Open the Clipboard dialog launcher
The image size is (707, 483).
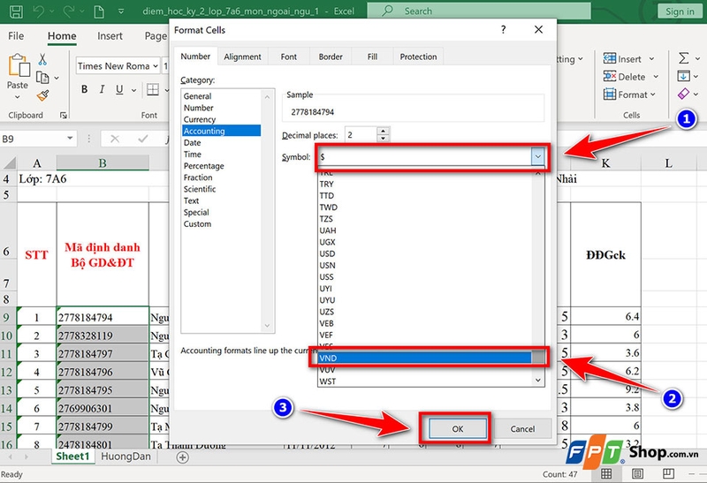pyautogui.click(x=64, y=116)
